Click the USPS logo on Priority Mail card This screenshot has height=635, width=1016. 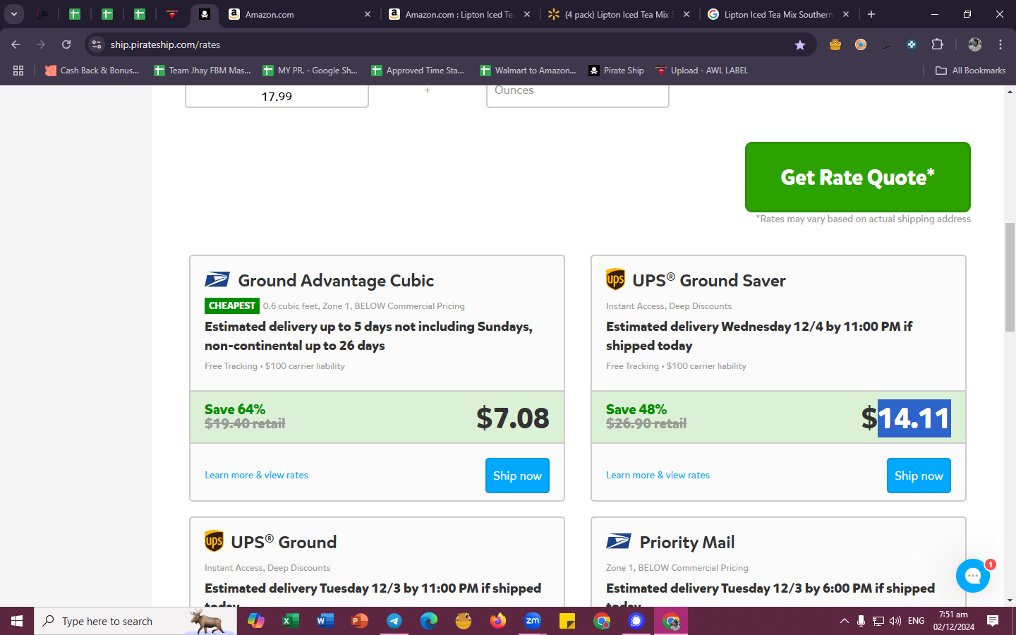pyautogui.click(x=619, y=542)
